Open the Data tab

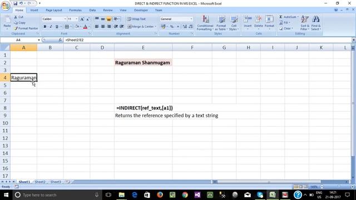point(92,10)
